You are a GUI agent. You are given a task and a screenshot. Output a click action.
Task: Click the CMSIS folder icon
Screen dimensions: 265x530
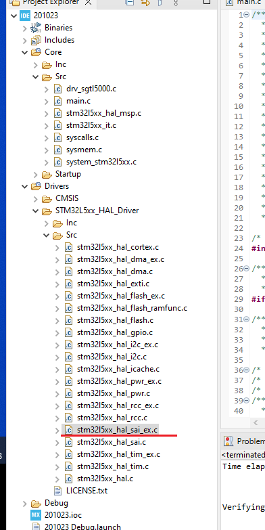[x=47, y=199]
